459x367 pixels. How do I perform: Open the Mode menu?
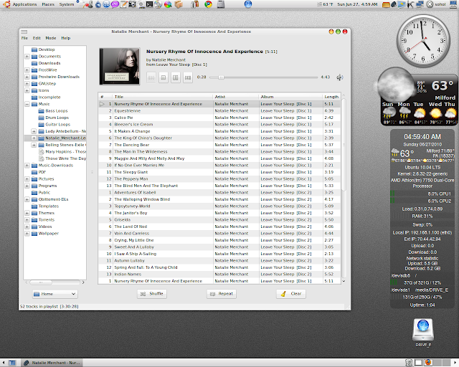(x=51, y=38)
